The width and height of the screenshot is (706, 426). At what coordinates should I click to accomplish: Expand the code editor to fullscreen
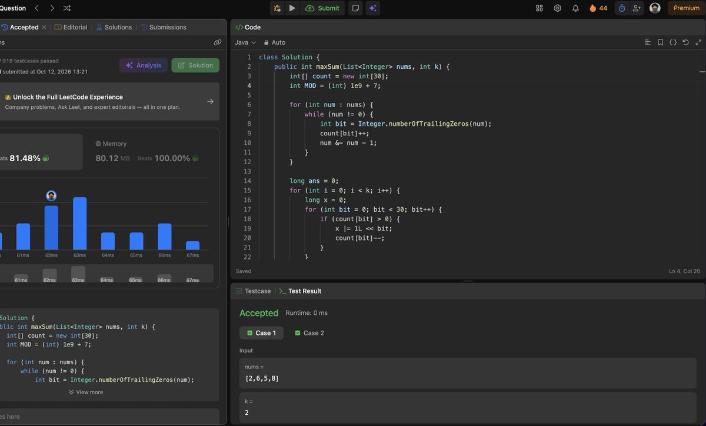click(x=698, y=42)
